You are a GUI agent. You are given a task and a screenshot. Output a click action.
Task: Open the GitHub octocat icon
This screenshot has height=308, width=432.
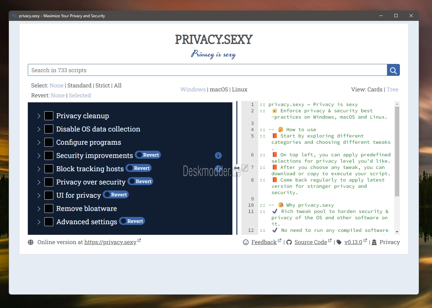point(289,242)
